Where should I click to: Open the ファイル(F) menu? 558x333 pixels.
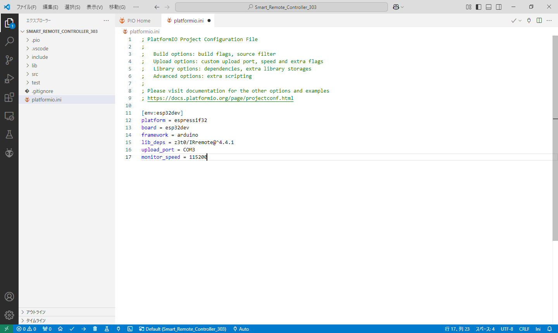[26, 7]
